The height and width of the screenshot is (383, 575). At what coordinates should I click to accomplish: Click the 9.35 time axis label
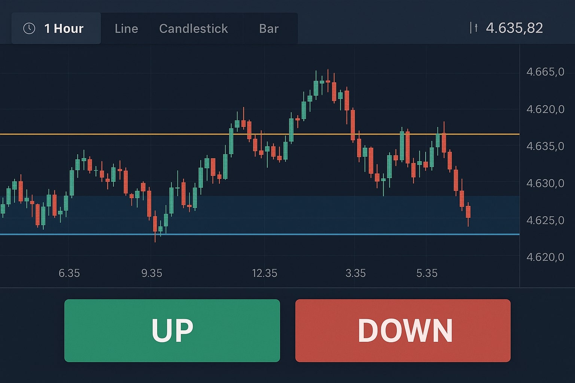(x=152, y=273)
